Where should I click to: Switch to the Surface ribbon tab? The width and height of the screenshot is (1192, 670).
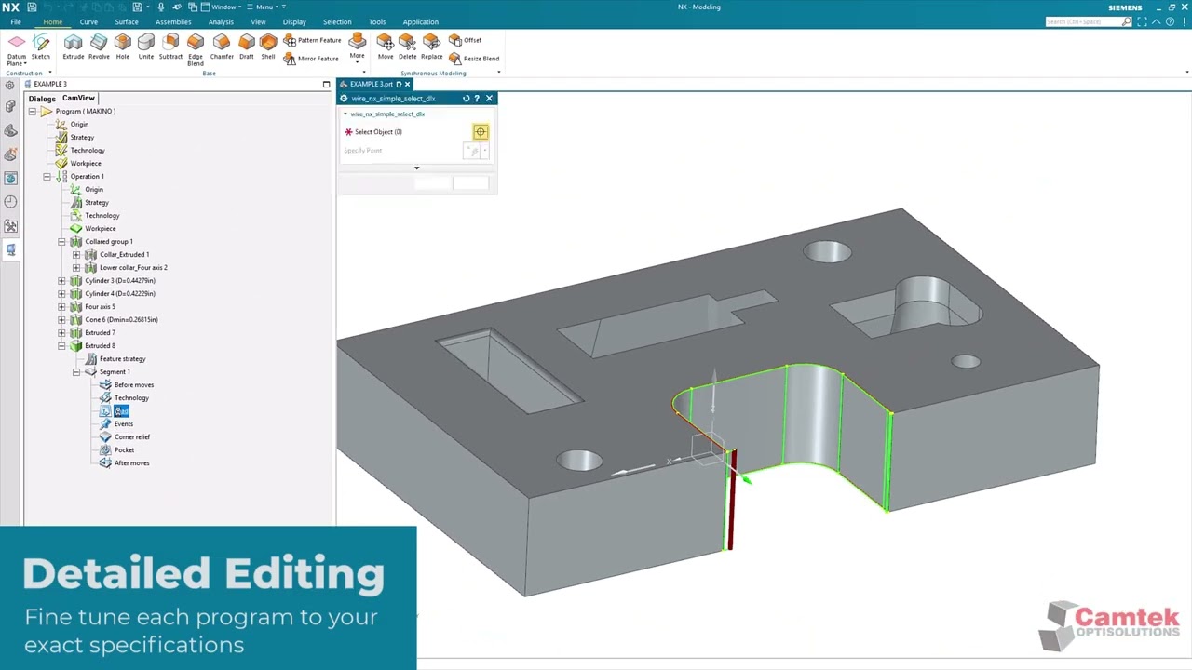[x=127, y=22]
